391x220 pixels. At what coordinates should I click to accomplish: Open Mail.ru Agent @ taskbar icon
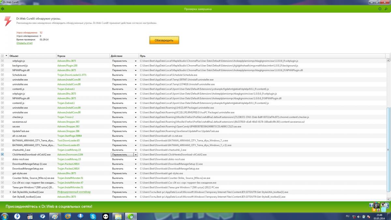pyautogui.click(x=68, y=216)
